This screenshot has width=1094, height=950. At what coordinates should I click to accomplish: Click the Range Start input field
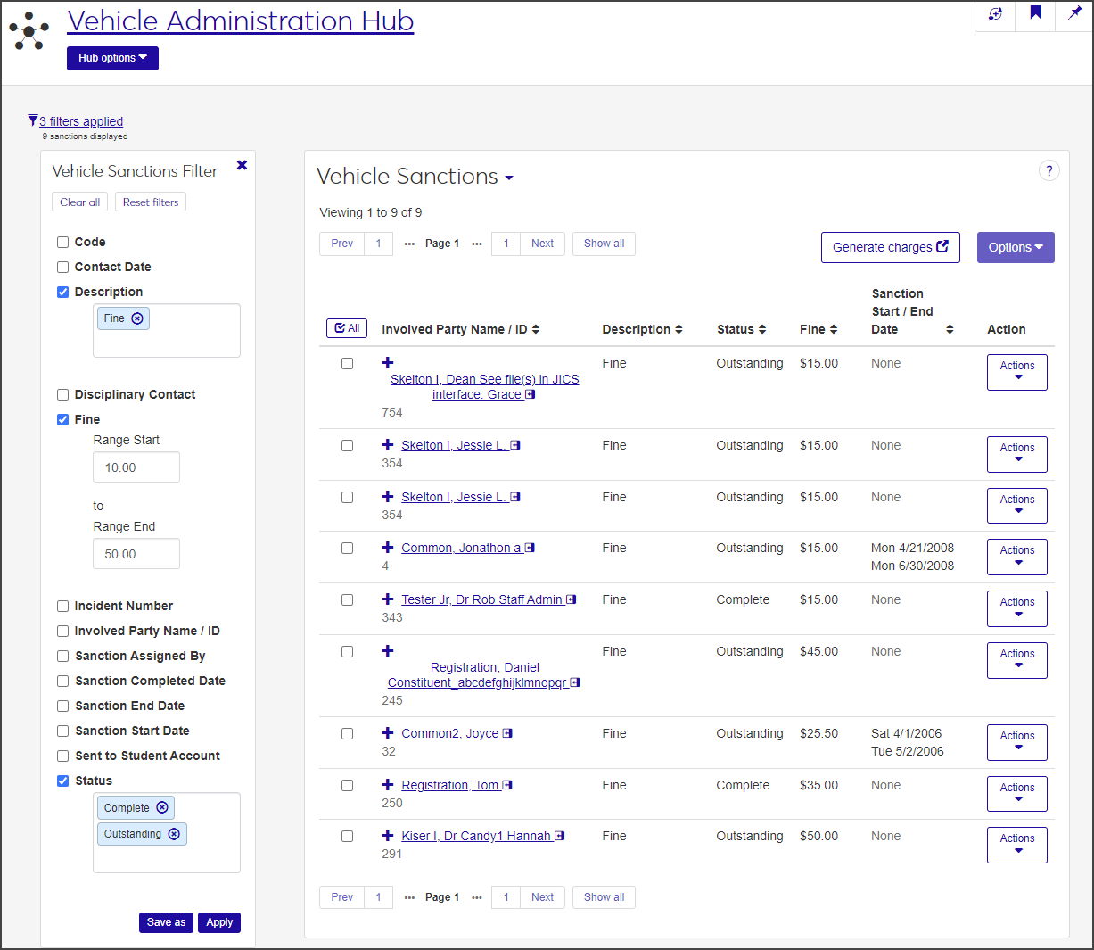pos(136,467)
